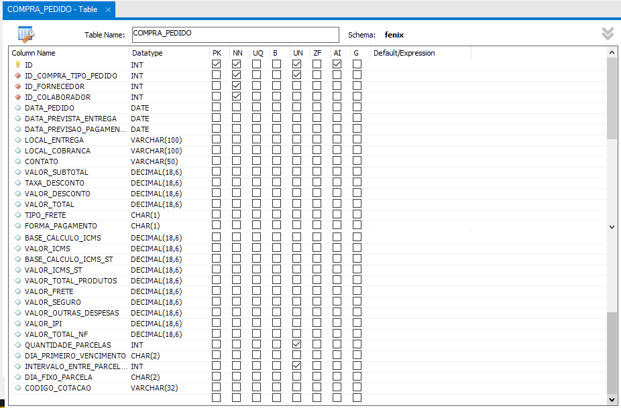The width and height of the screenshot is (621, 408).
Task: Click the primary key icon of ID row
Action: (x=18, y=64)
